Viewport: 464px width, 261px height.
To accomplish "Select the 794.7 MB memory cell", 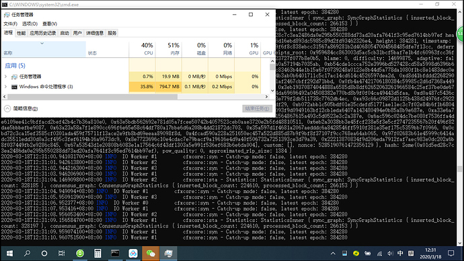I will (168, 87).
